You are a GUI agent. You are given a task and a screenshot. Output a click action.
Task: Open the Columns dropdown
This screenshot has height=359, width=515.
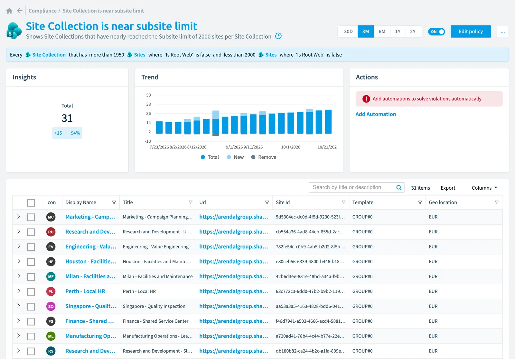click(484, 188)
